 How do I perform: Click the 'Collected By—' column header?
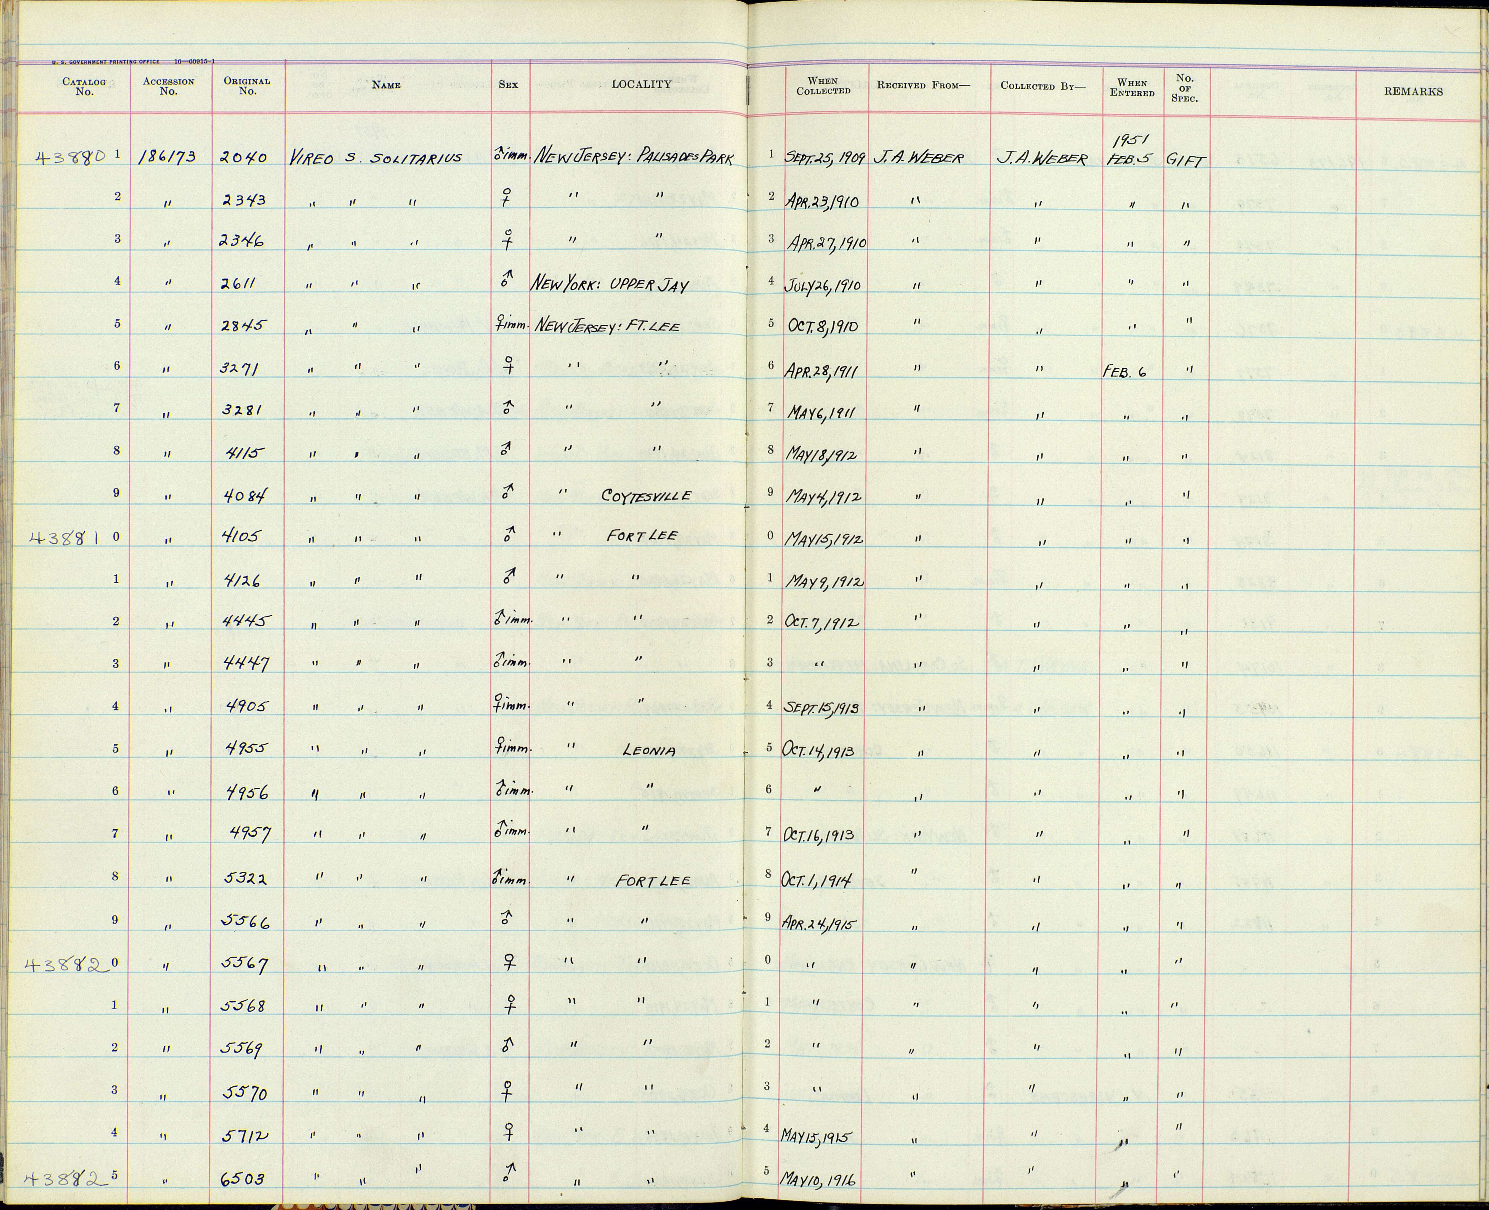1043,86
